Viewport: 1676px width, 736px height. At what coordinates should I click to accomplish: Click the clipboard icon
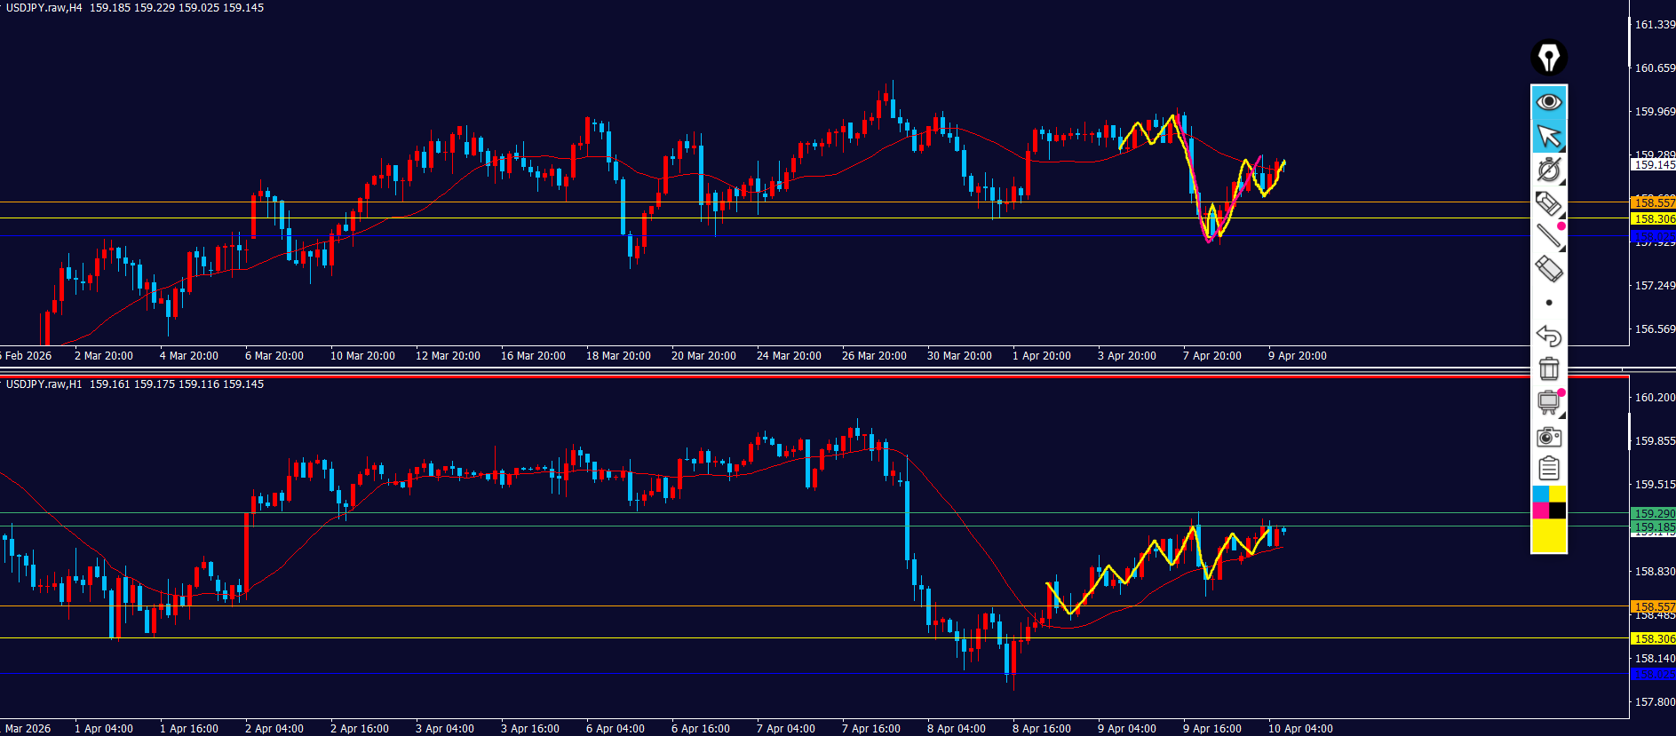pos(1548,468)
